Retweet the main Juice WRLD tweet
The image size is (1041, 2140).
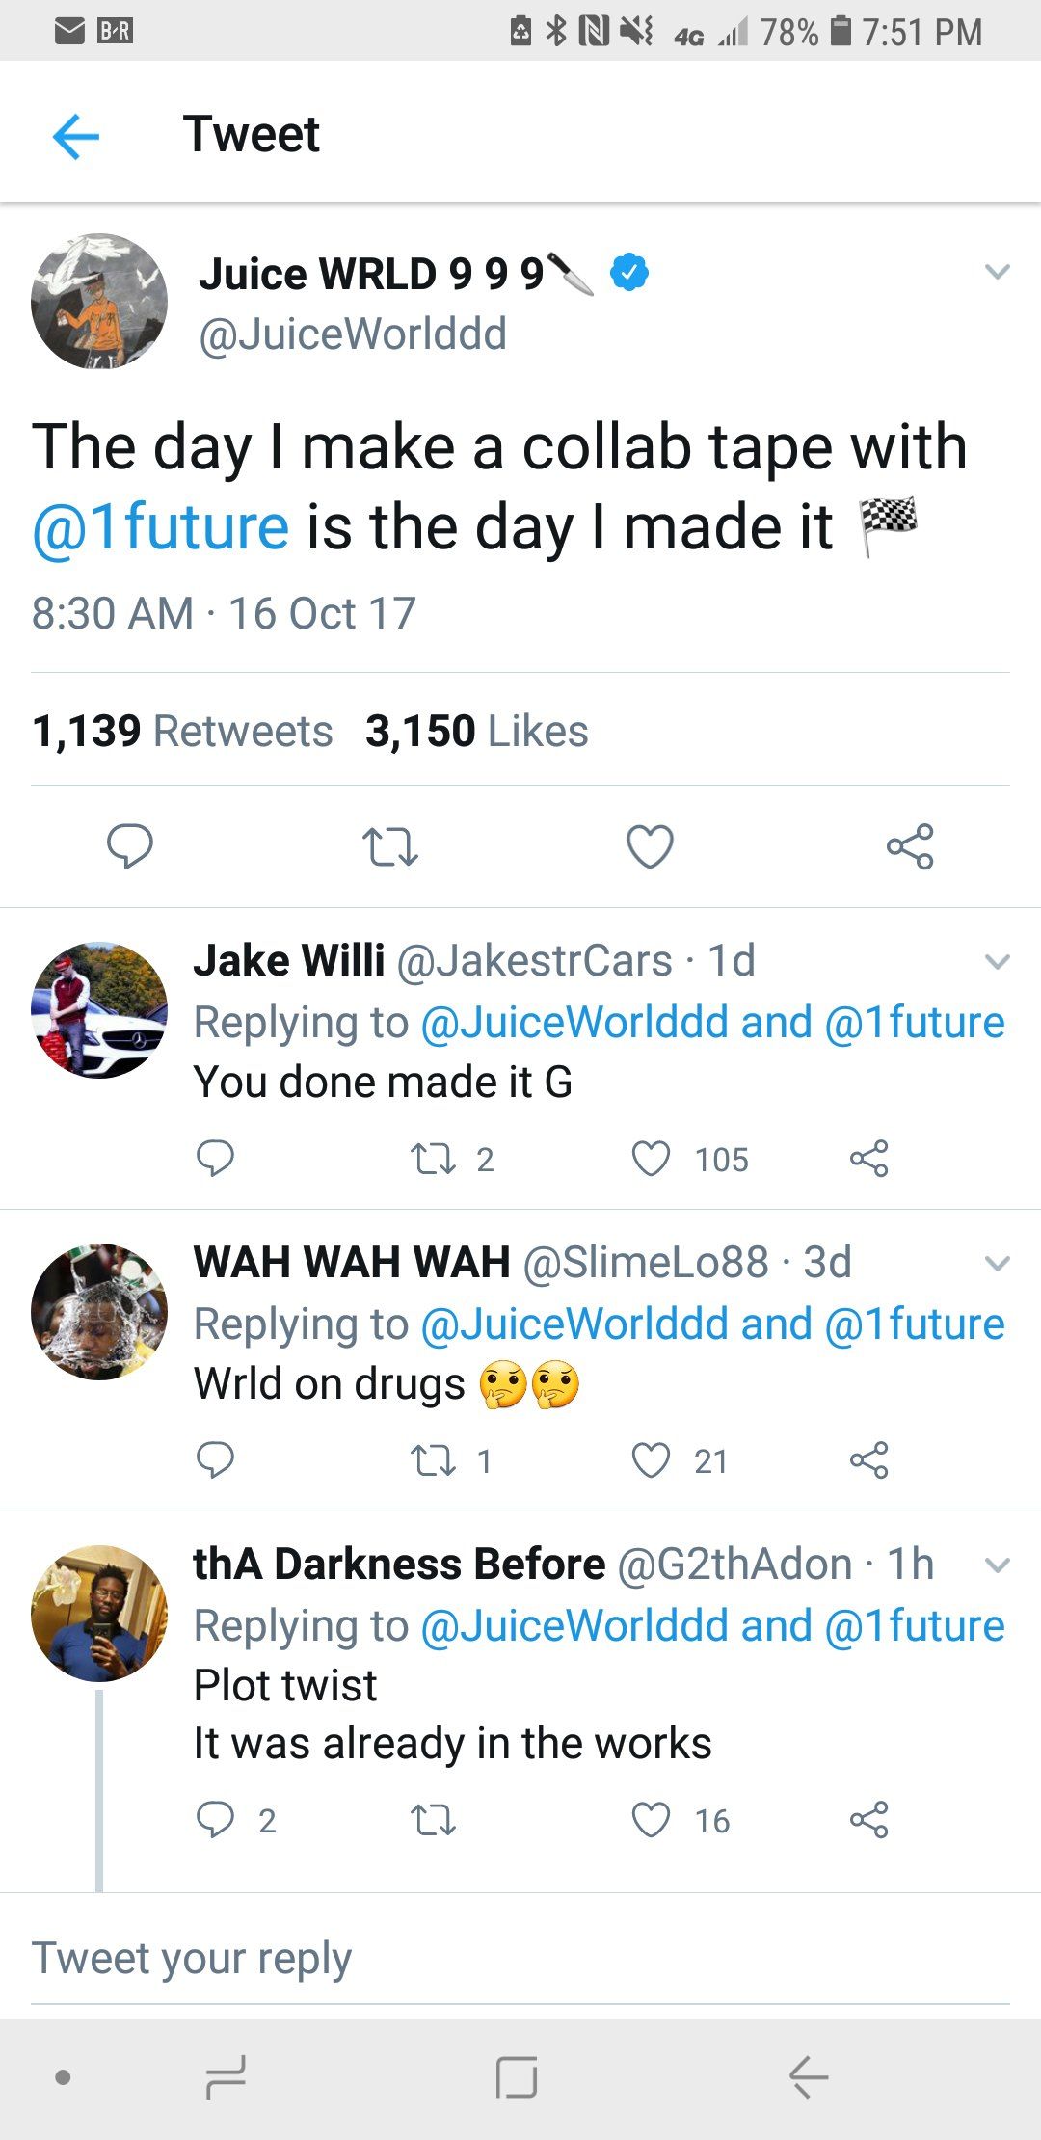tap(390, 848)
